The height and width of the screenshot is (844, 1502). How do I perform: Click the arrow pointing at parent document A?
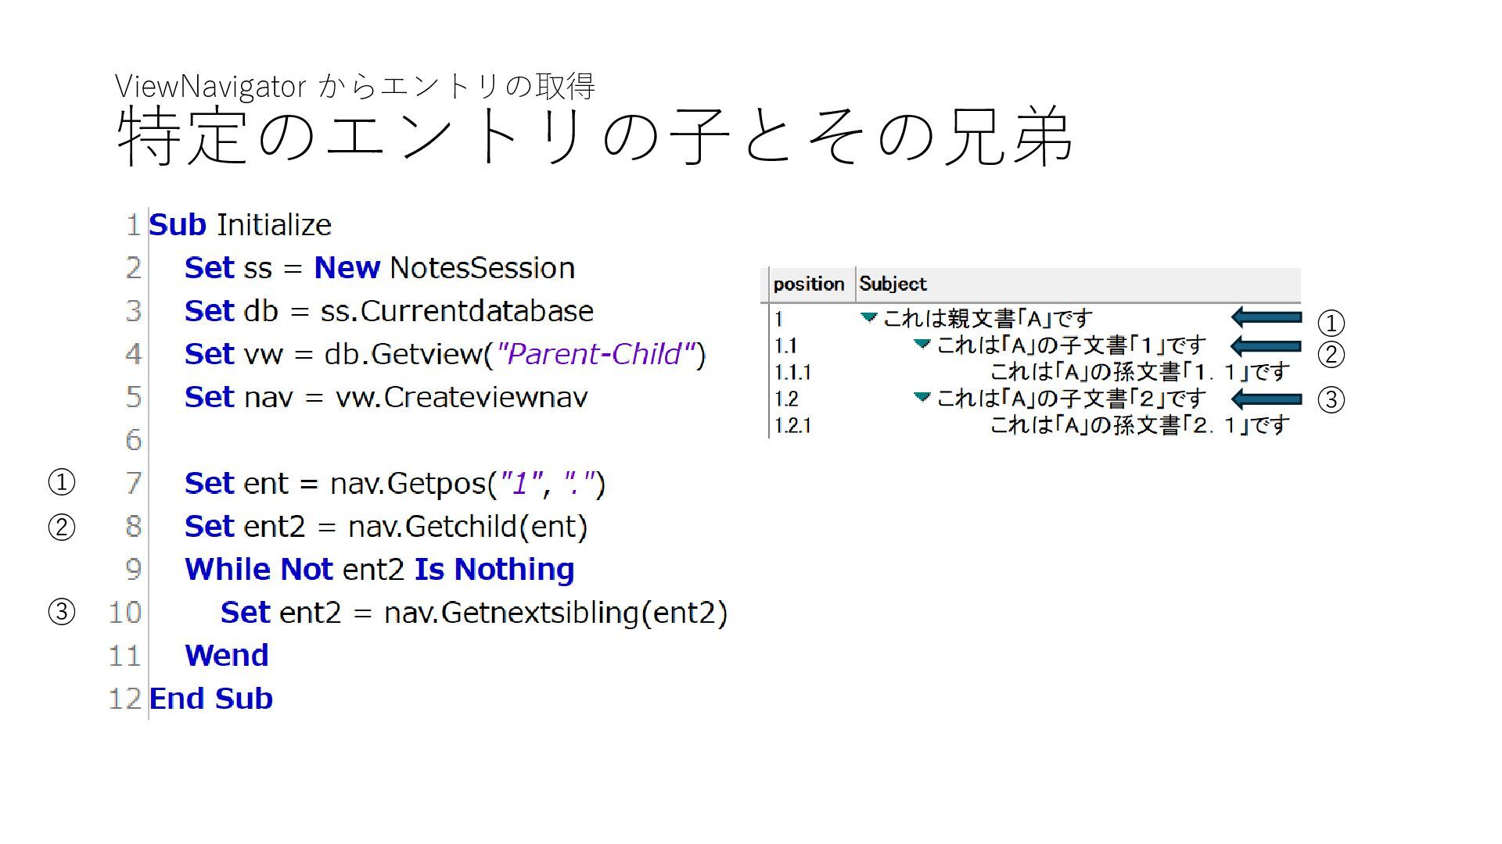(1266, 317)
